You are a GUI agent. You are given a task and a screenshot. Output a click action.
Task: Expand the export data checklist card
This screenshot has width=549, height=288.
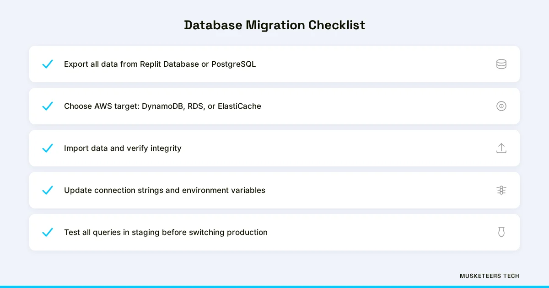click(x=274, y=64)
